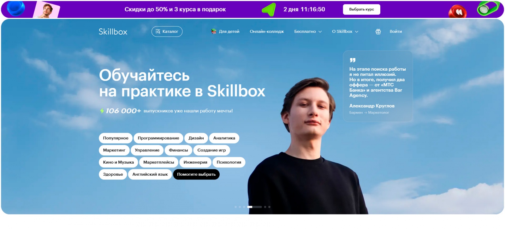Click the Выбрать курс banner button
The height and width of the screenshot is (229, 505).
[361, 9]
